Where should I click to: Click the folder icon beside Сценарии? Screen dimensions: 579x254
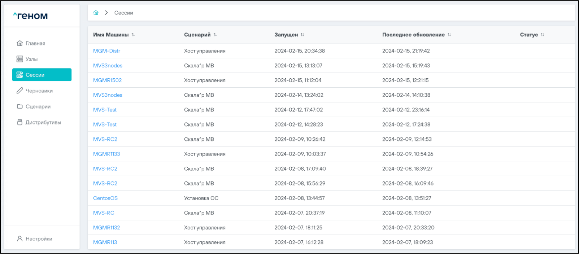pyautogui.click(x=20, y=107)
